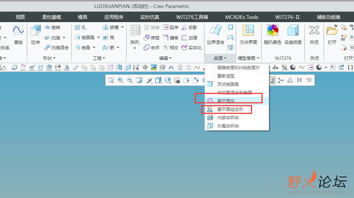Switch to Flexible Modeling (柔性建模) tab

(52, 17)
